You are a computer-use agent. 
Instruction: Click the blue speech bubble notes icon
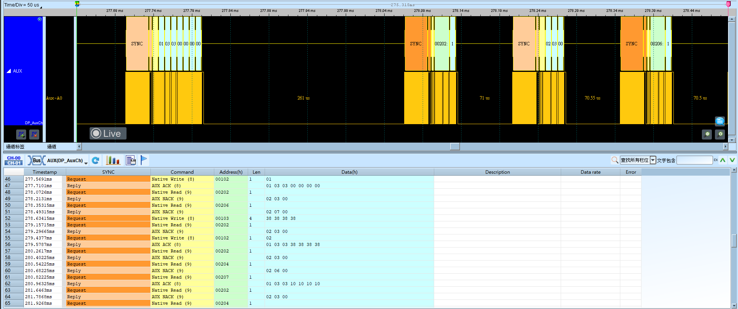pyautogui.click(x=720, y=121)
